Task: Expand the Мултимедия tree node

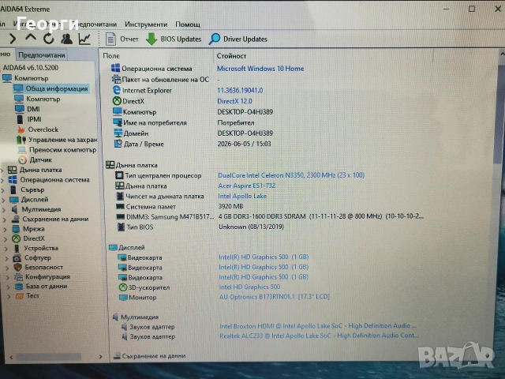Action: tap(4, 210)
